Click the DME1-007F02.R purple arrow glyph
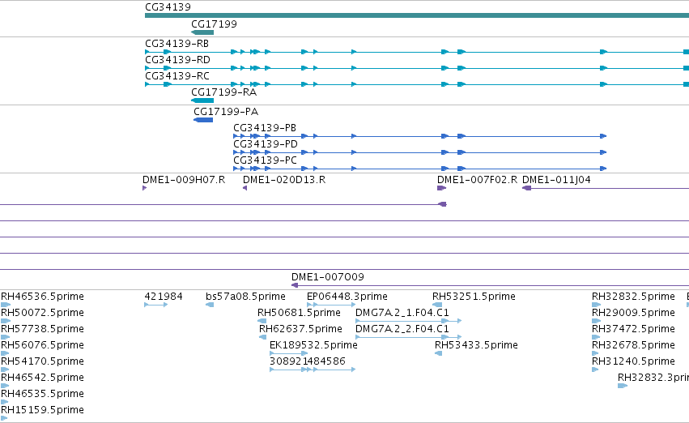The image size is (689, 423). [x=441, y=188]
